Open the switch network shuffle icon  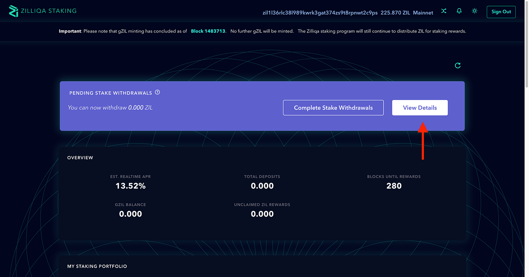[444, 11]
